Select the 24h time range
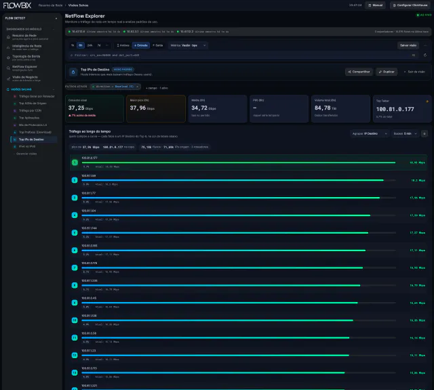This screenshot has width=434, height=390. click(x=90, y=45)
